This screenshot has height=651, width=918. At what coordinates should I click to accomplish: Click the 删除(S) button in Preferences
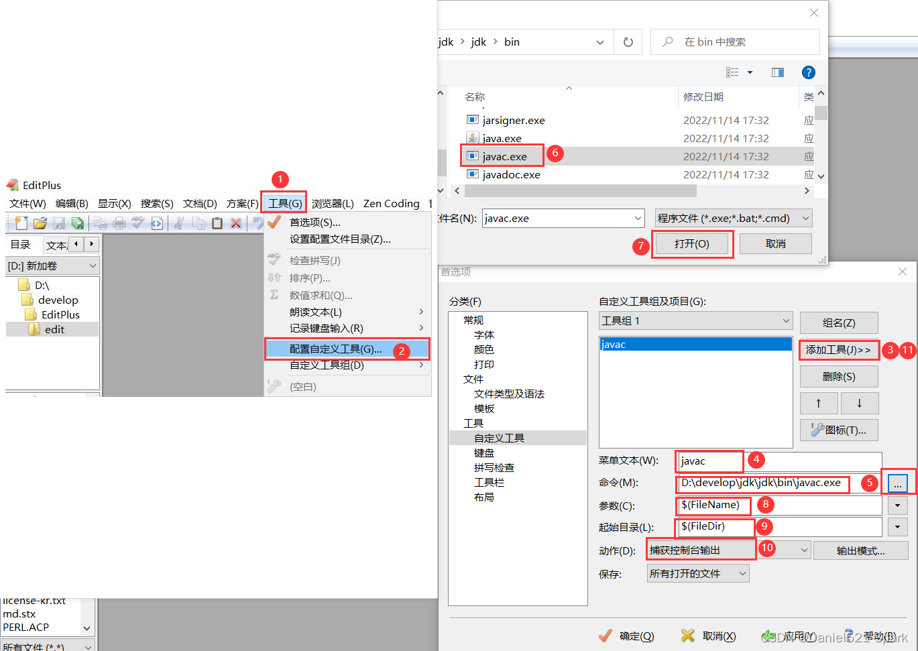[839, 377]
